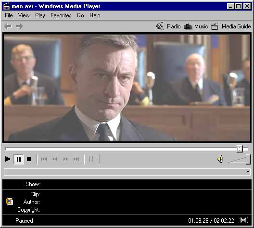
Task: Click the seek bar thumb
Action: 240,149
